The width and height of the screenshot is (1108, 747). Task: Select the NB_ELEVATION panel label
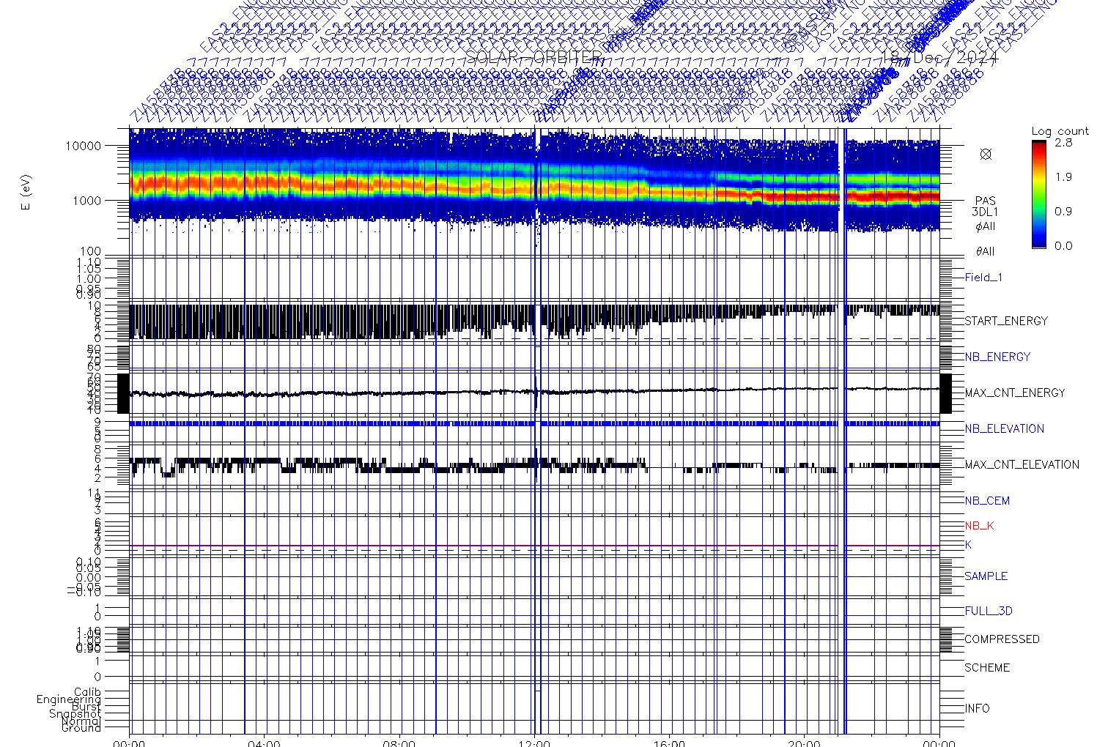1004,428
